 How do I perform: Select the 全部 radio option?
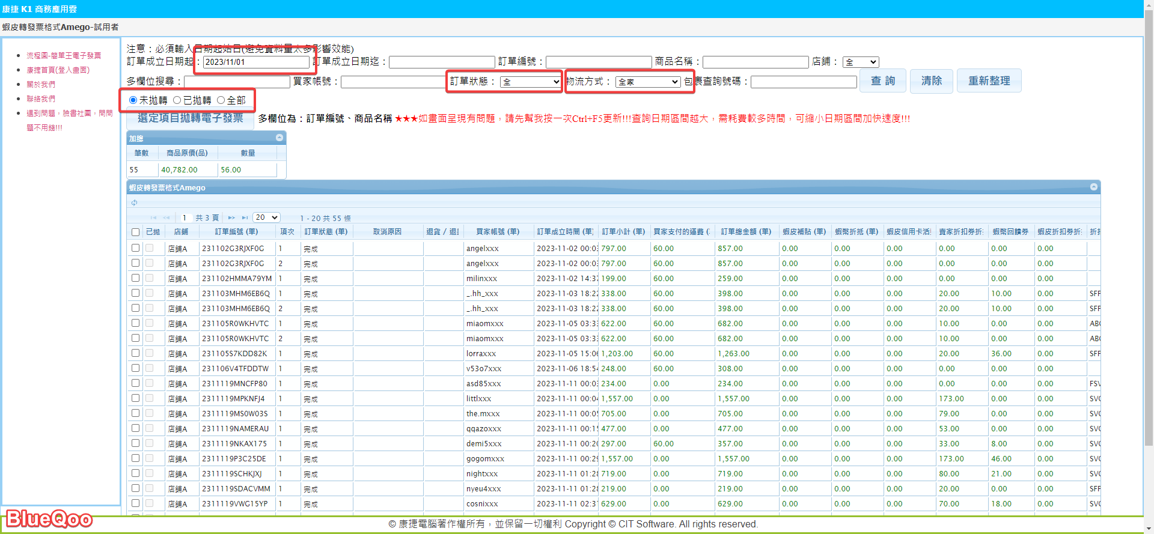(x=221, y=100)
